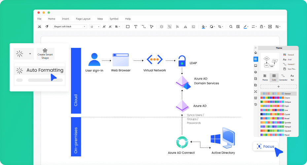Open the Page Layout menu
307x165 pixels.
(x=83, y=19)
